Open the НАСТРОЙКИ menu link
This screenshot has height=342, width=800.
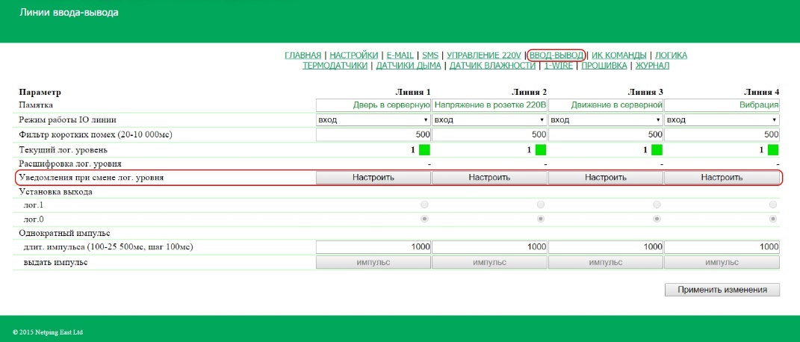pyautogui.click(x=353, y=55)
